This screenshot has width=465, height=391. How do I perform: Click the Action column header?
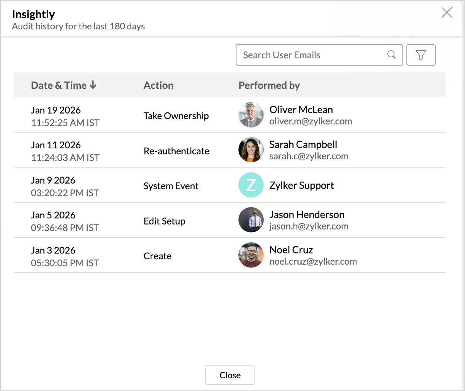pos(158,85)
